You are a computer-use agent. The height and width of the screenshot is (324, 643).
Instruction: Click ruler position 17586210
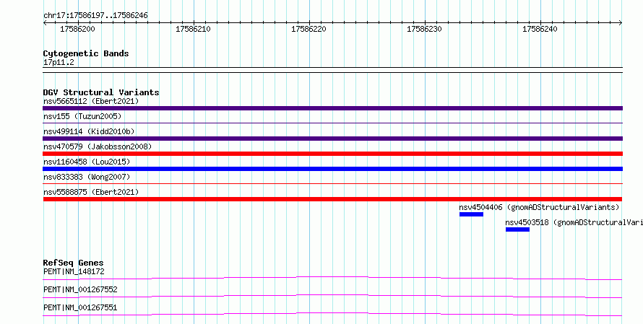pos(193,29)
